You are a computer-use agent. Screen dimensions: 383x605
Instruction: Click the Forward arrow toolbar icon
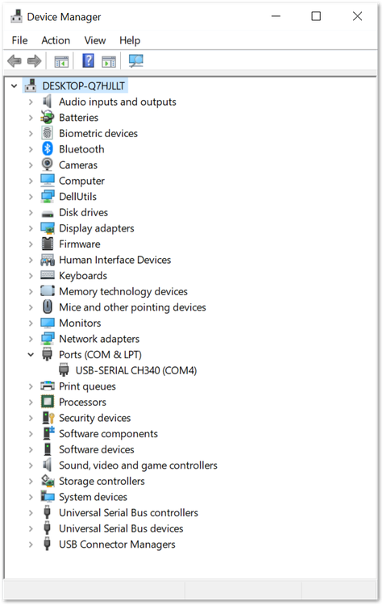point(35,61)
